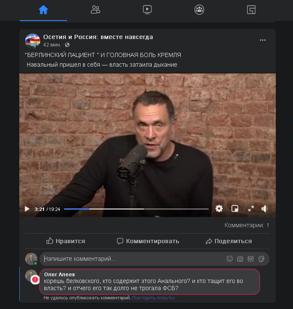Open video settings gear
293x309 pixels.
pyautogui.click(x=219, y=208)
